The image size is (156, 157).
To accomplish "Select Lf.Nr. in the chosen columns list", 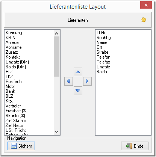I will pyautogui.click(x=101, y=33).
